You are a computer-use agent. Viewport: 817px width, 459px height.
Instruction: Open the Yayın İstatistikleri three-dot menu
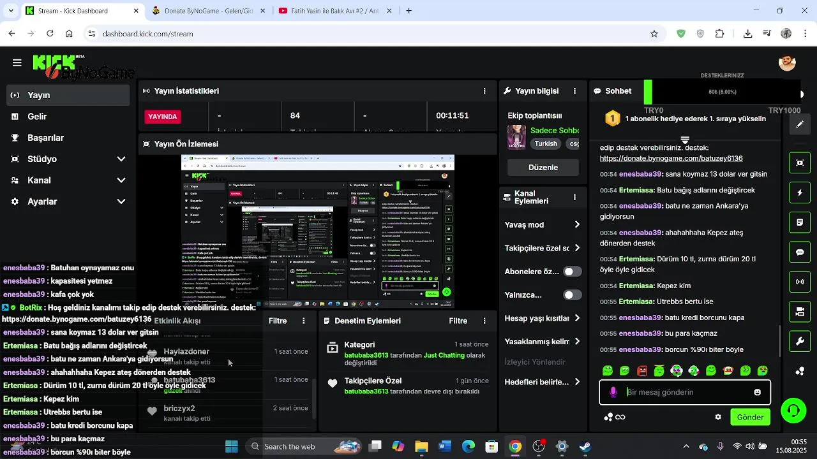click(484, 91)
